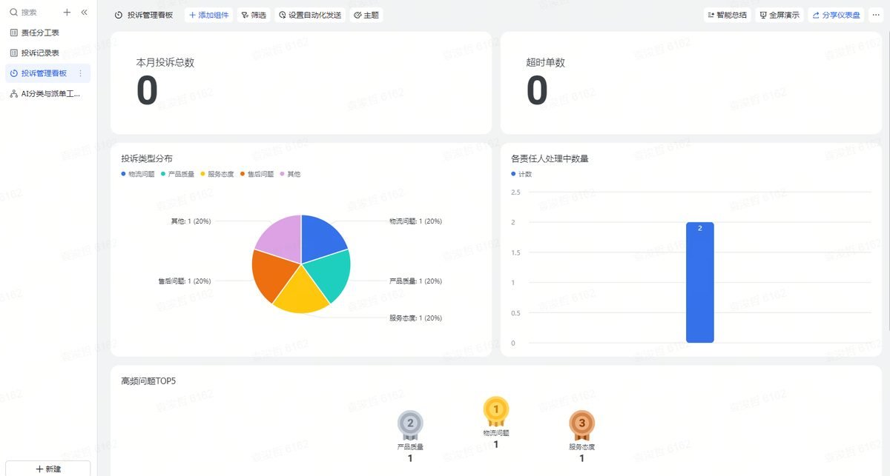Click the bronze rank 3 medal icon
This screenshot has width=890, height=476.
point(582,425)
